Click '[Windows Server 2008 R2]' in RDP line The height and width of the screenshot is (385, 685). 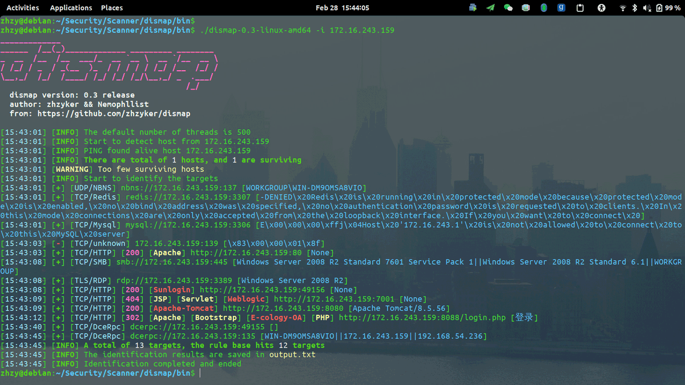click(292, 281)
